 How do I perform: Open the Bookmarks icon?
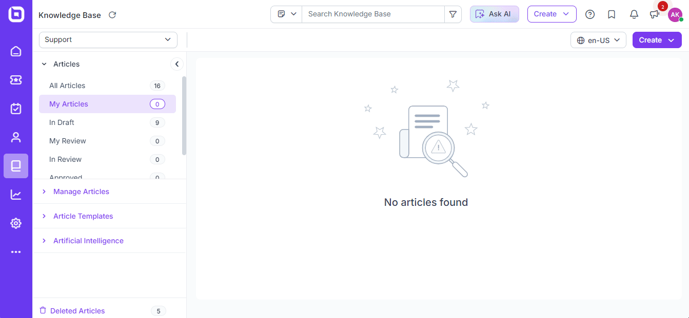coord(612,14)
